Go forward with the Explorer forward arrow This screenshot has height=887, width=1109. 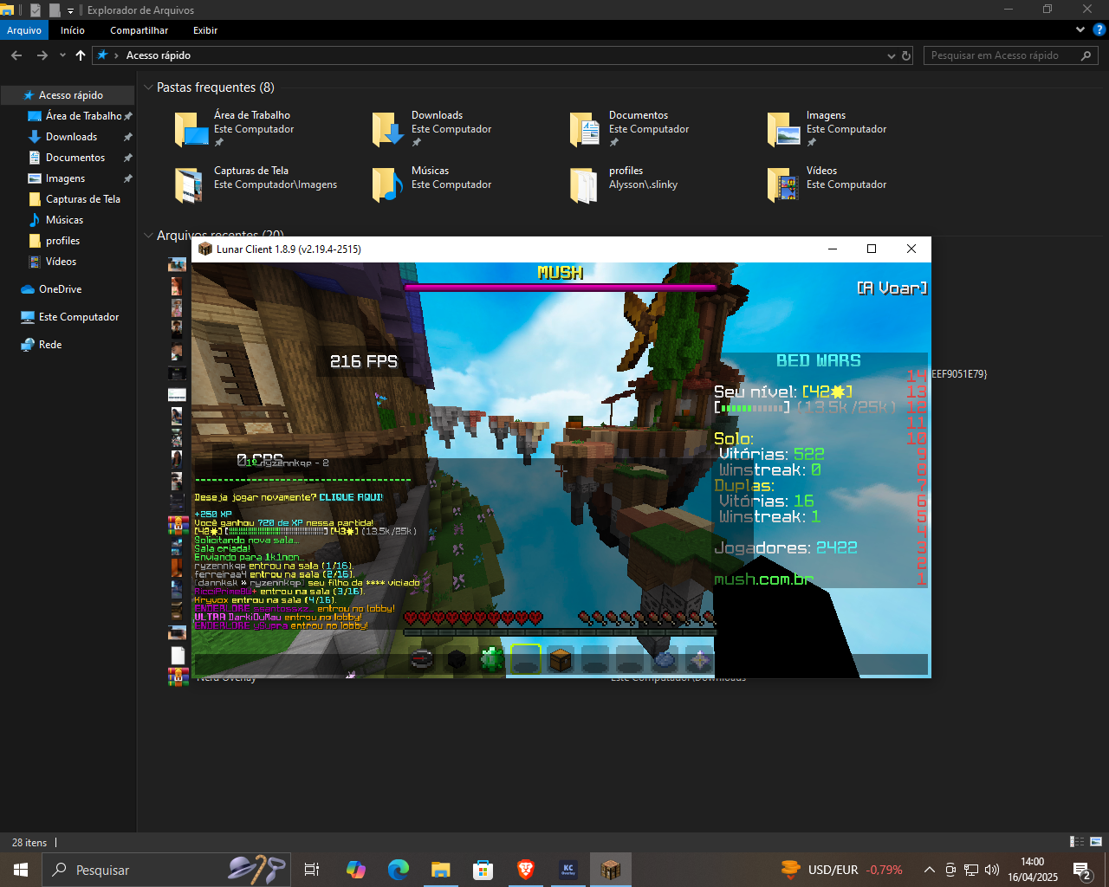[x=42, y=55]
